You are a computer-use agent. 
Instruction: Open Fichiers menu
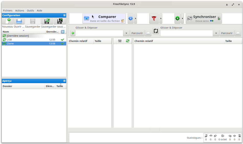pos(8,10)
